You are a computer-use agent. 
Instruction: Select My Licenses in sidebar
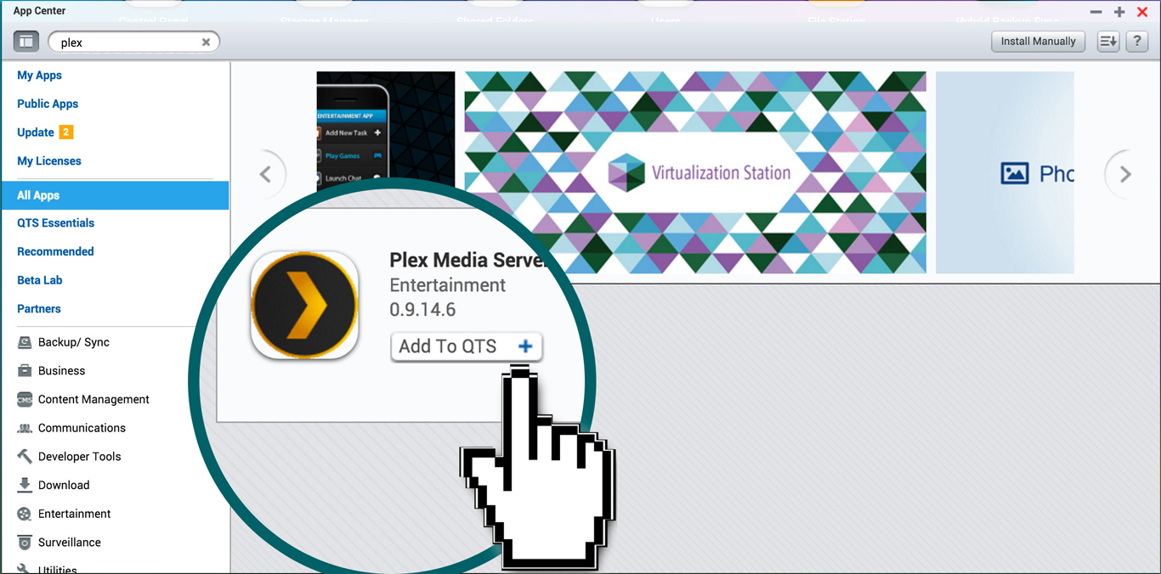click(x=49, y=161)
